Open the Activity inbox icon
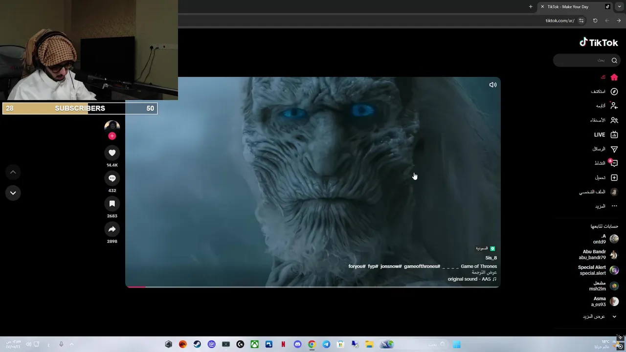The height and width of the screenshot is (352, 626). coord(614,163)
